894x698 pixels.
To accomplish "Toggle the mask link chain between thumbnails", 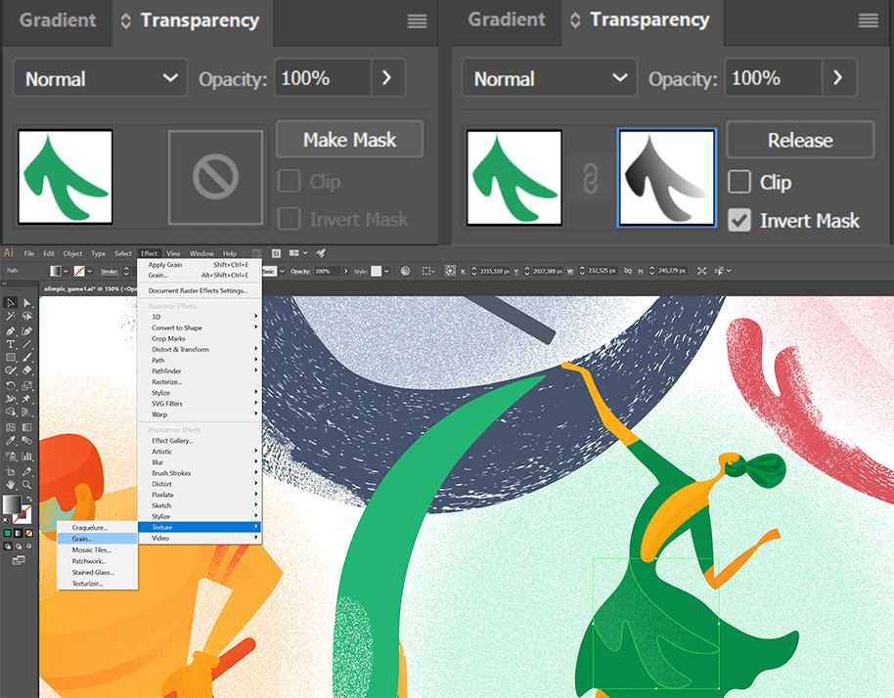I will pyautogui.click(x=590, y=178).
